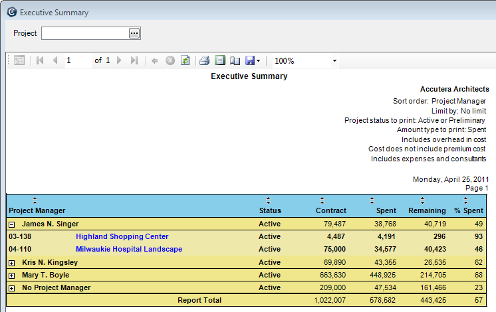Screen dimensions: 496x312
Task: Go to the next report page
Action: pyautogui.click(x=120, y=60)
